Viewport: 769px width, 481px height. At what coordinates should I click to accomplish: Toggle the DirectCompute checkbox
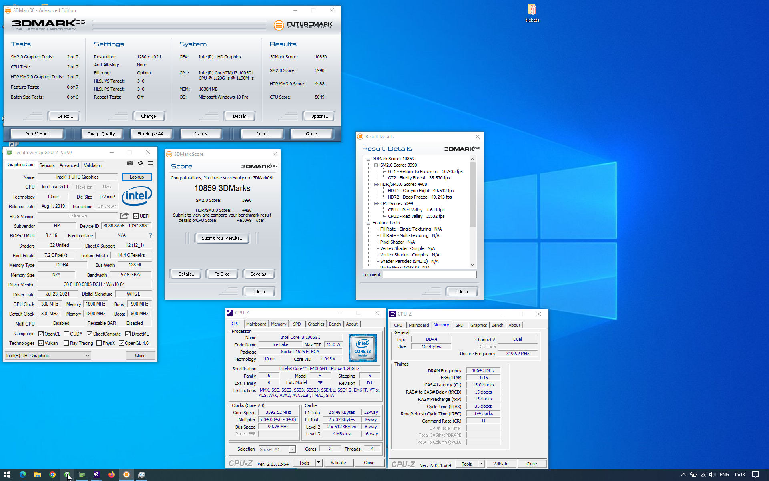pos(90,334)
